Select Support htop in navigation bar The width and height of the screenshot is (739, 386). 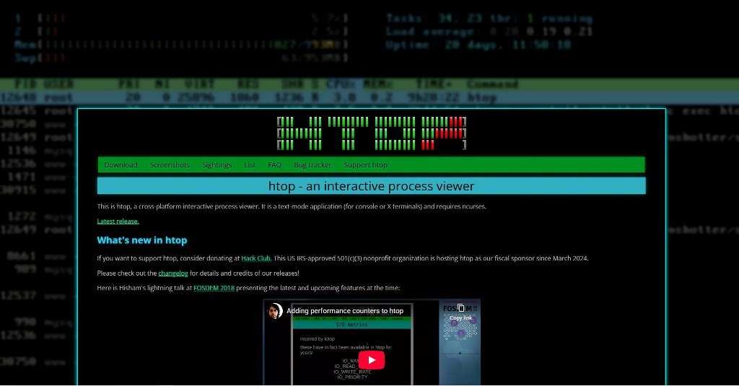click(x=366, y=165)
